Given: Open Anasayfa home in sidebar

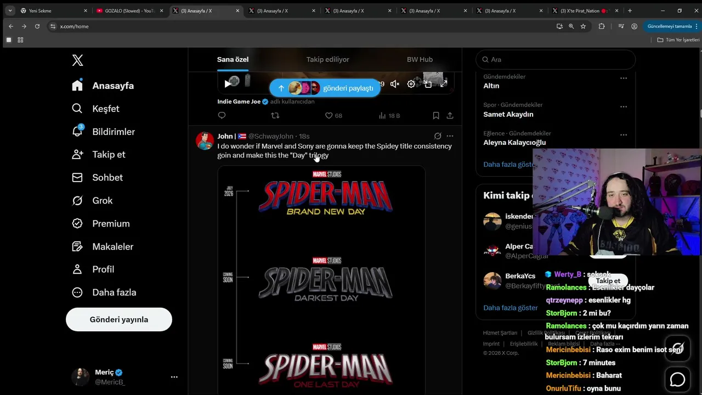Looking at the screenshot, I should pos(103,86).
